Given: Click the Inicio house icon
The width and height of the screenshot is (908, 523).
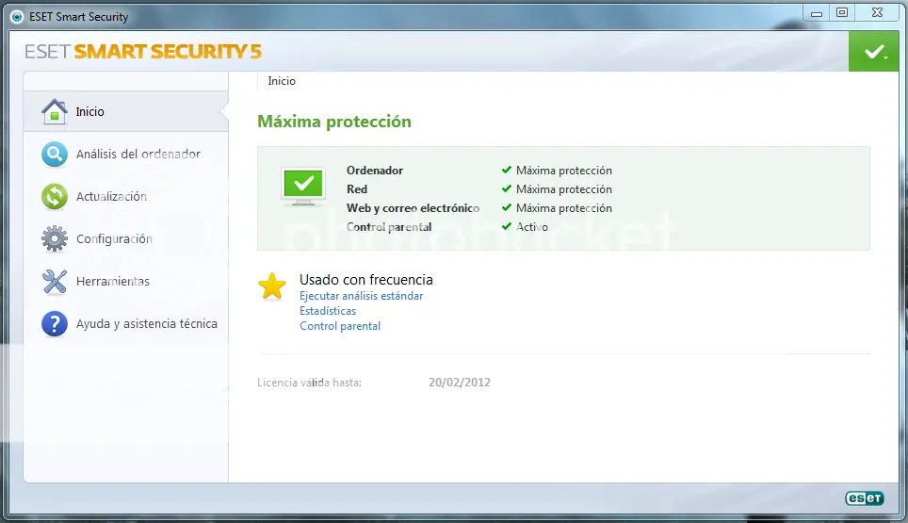Looking at the screenshot, I should click(55, 111).
